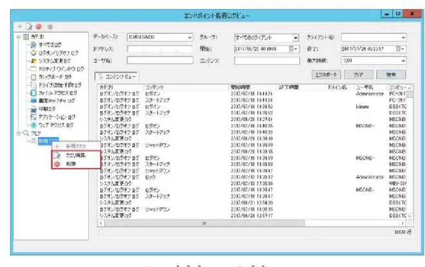Image resolution: width=425 pixels, height=267 pixels.
Task: Open the グループ dropdown showing すべてのクライアント
Action: (x=296, y=38)
